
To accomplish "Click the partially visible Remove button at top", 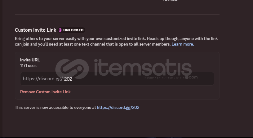I will [x=171, y=1].
